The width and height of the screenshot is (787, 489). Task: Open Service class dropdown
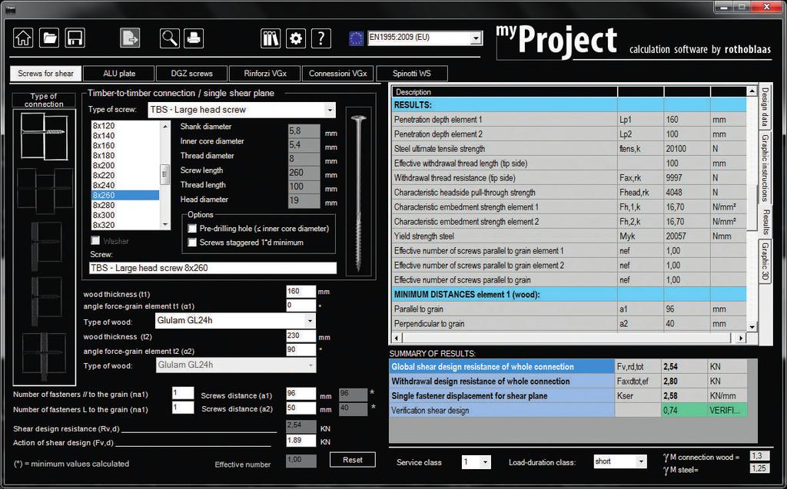coord(486,462)
